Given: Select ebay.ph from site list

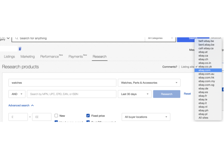Looking at the screenshot, I should pos(208,111).
